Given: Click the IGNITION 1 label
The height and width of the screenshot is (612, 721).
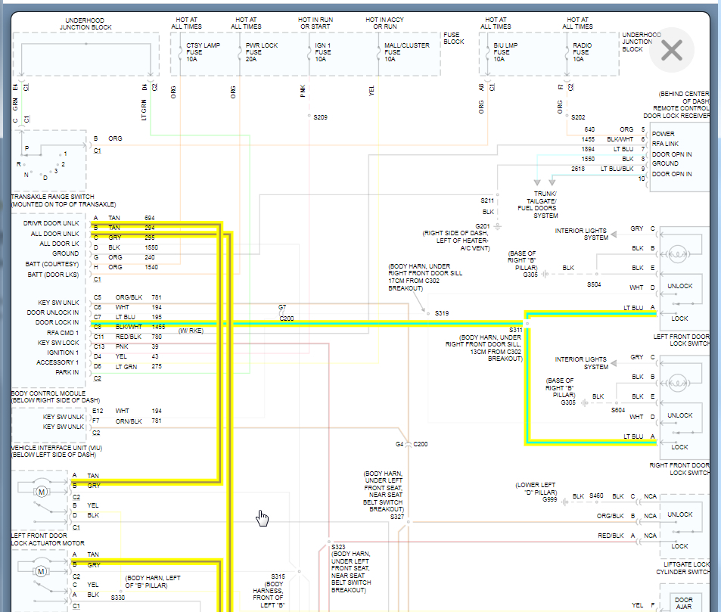Looking at the screenshot, I should coord(63,353).
